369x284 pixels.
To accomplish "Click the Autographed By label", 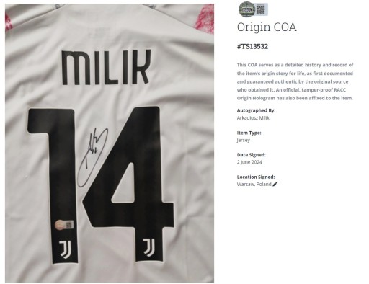I will (x=256, y=110).
